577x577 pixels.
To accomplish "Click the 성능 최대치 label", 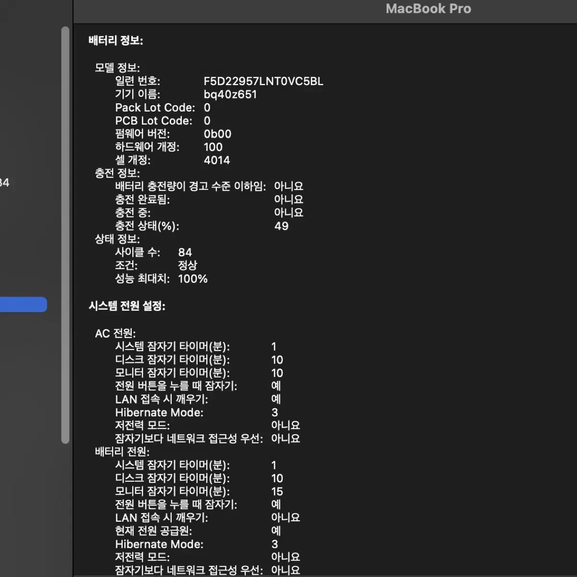I will pyautogui.click(x=142, y=279).
